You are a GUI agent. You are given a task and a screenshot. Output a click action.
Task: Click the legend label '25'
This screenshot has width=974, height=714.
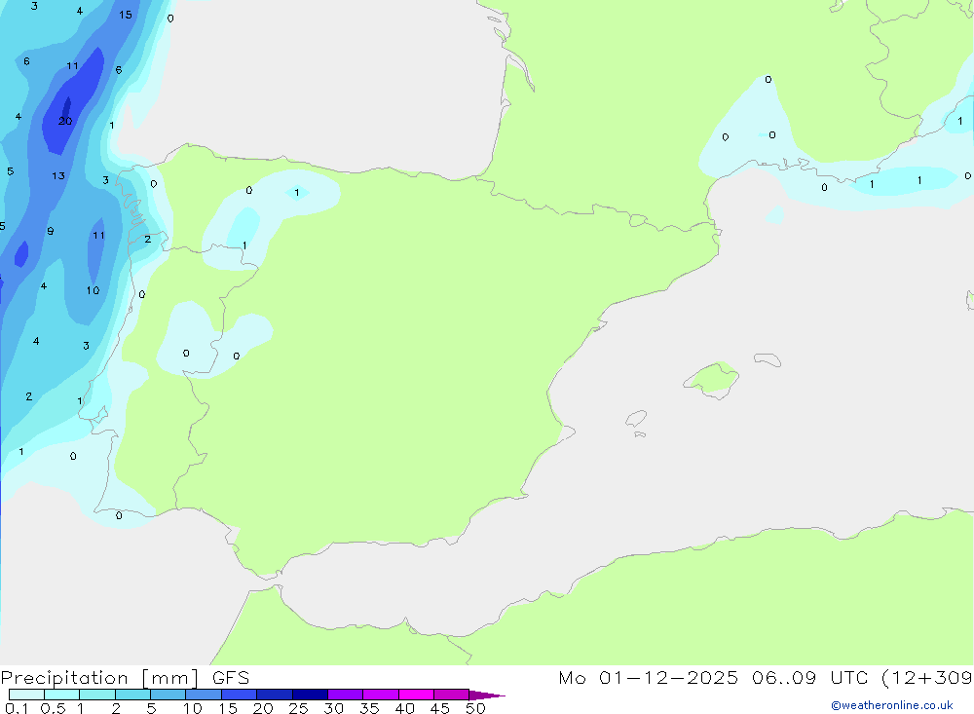click(x=298, y=708)
